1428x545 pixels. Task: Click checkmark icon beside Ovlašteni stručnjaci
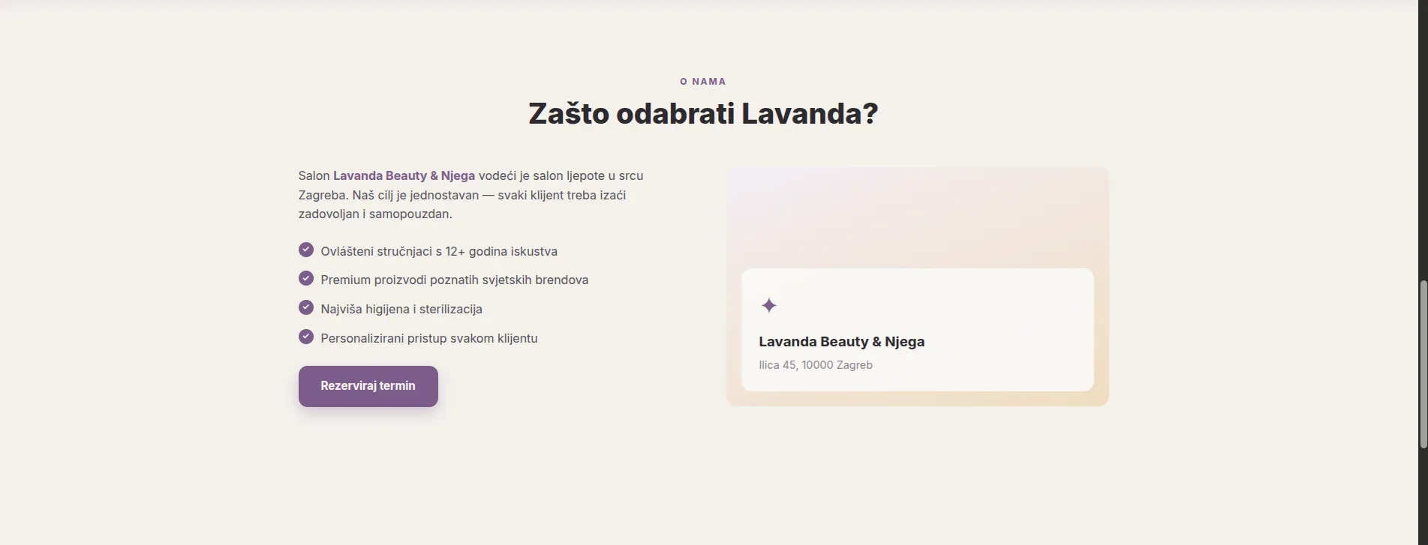305,250
